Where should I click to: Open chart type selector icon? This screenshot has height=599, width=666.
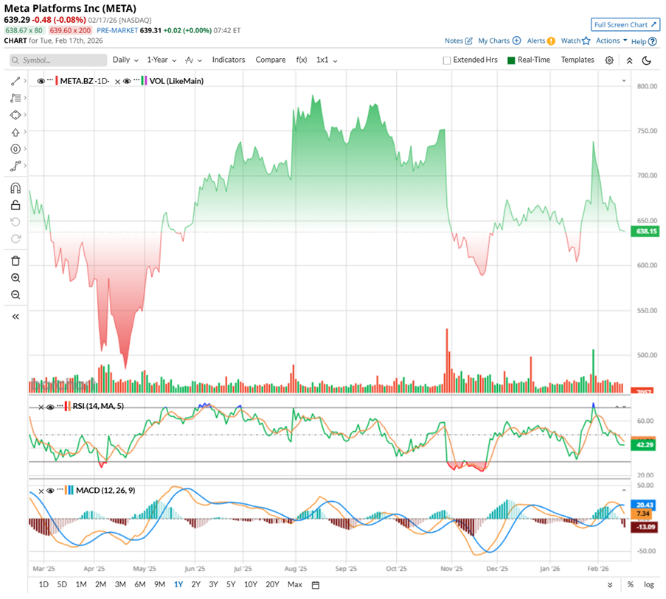(192, 60)
